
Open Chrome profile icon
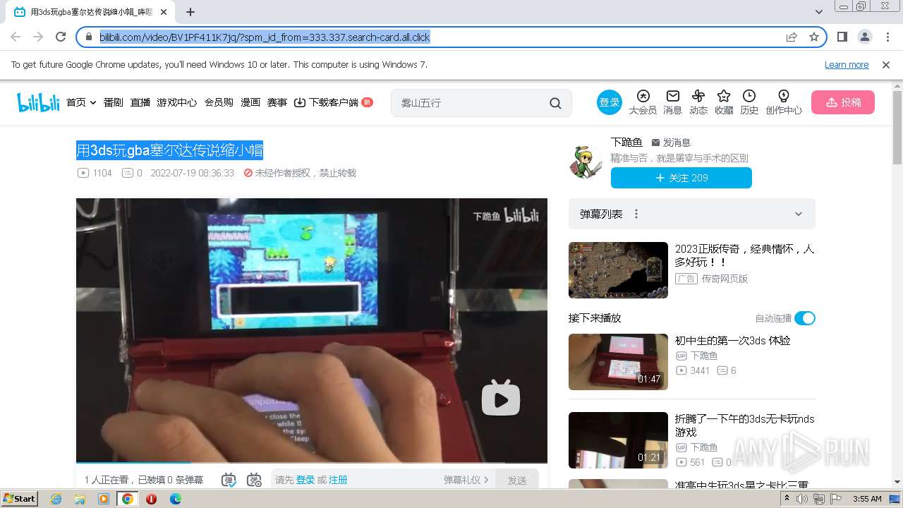[865, 37]
